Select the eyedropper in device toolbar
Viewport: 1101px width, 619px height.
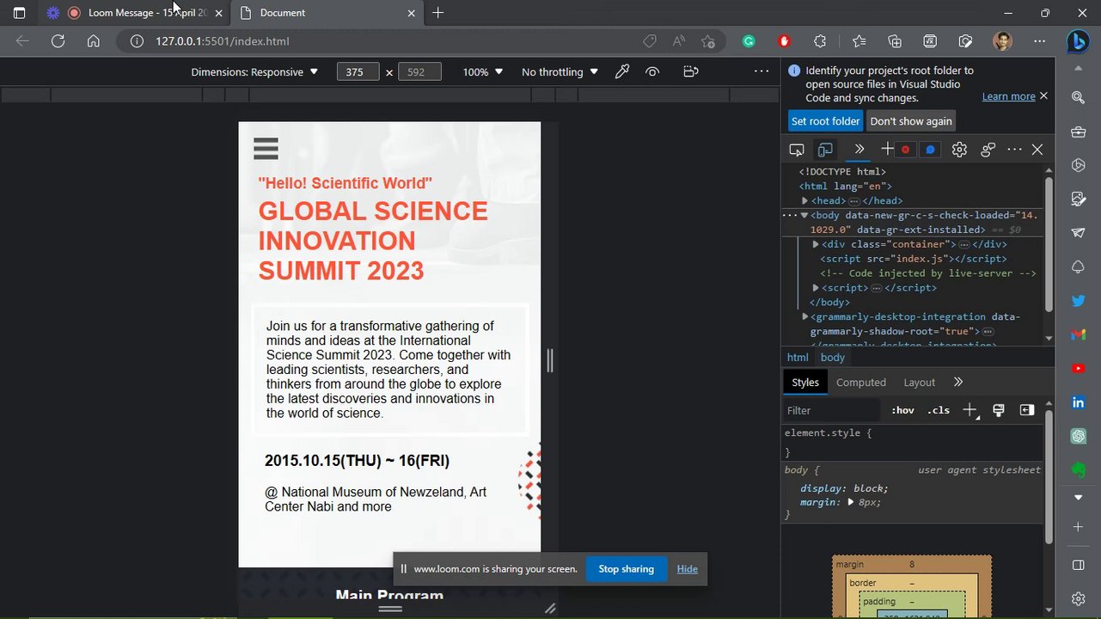[622, 71]
